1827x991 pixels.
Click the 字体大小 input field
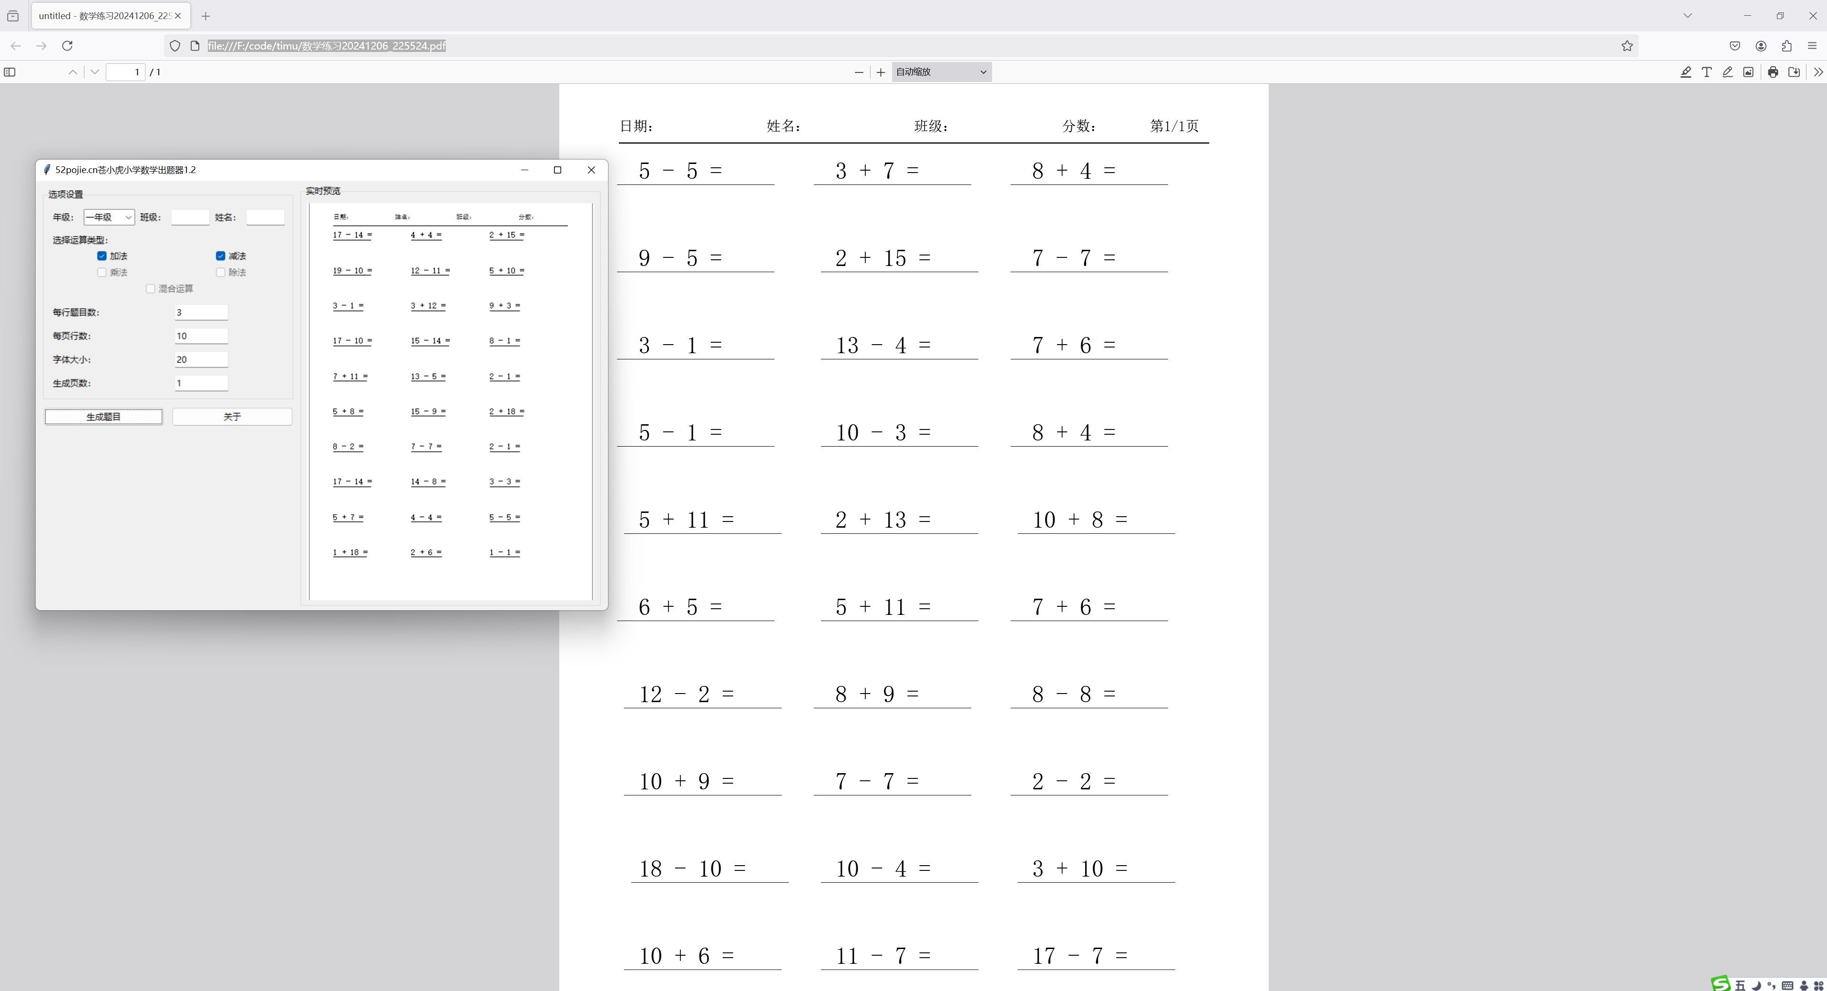click(x=201, y=359)
